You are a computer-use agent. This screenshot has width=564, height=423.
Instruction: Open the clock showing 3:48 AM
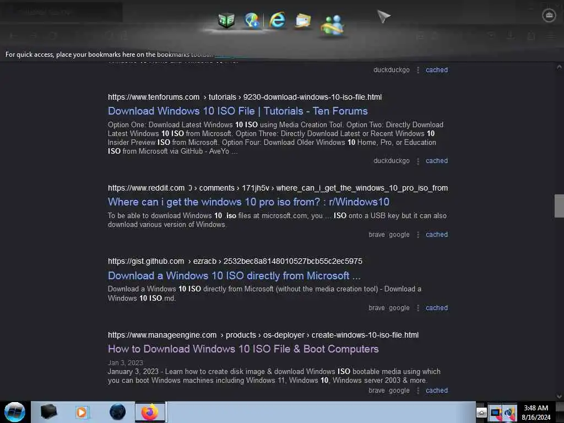tap(536, 413)
